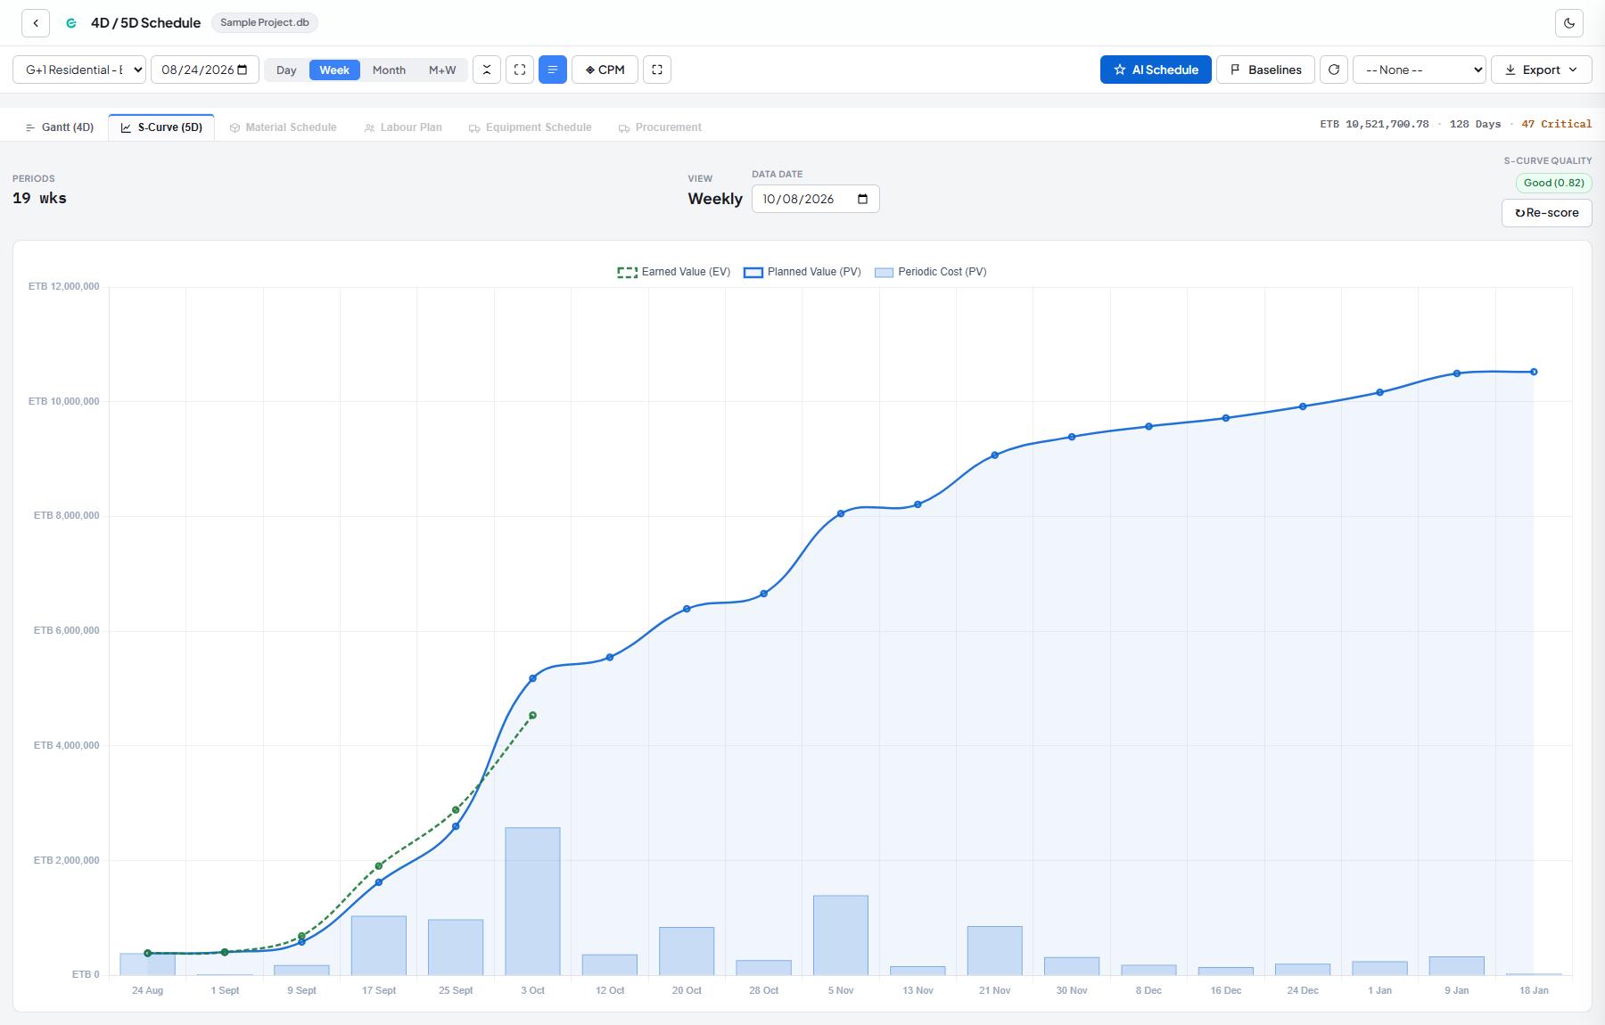Image resolution: width=1605 pixels, height=1025 pixels.
Task: Open the Baselines panel
Action: 1265,70
